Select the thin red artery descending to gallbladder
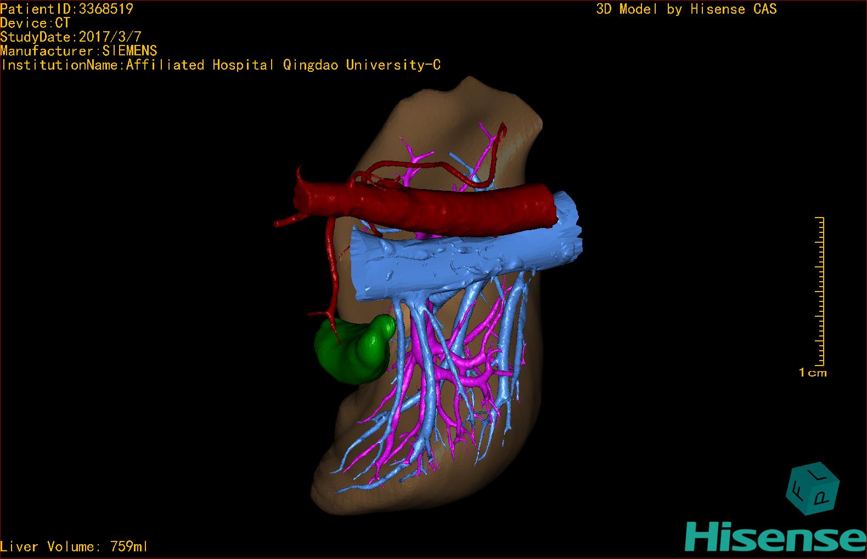867x559 pixels. (333, 269)
